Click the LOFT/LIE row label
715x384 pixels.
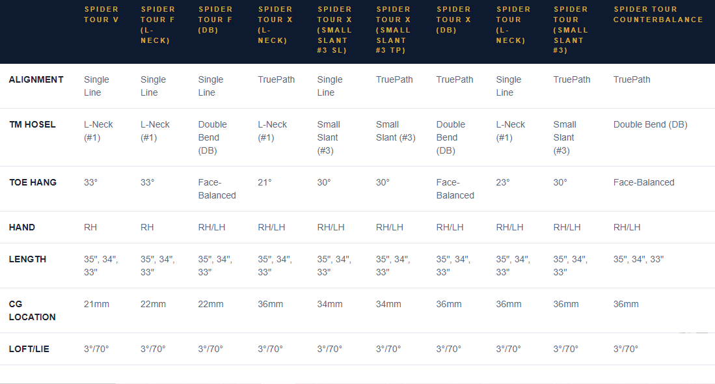click(x=29, y=349)
